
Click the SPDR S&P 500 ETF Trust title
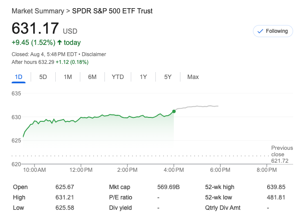(x=112, y=11)
